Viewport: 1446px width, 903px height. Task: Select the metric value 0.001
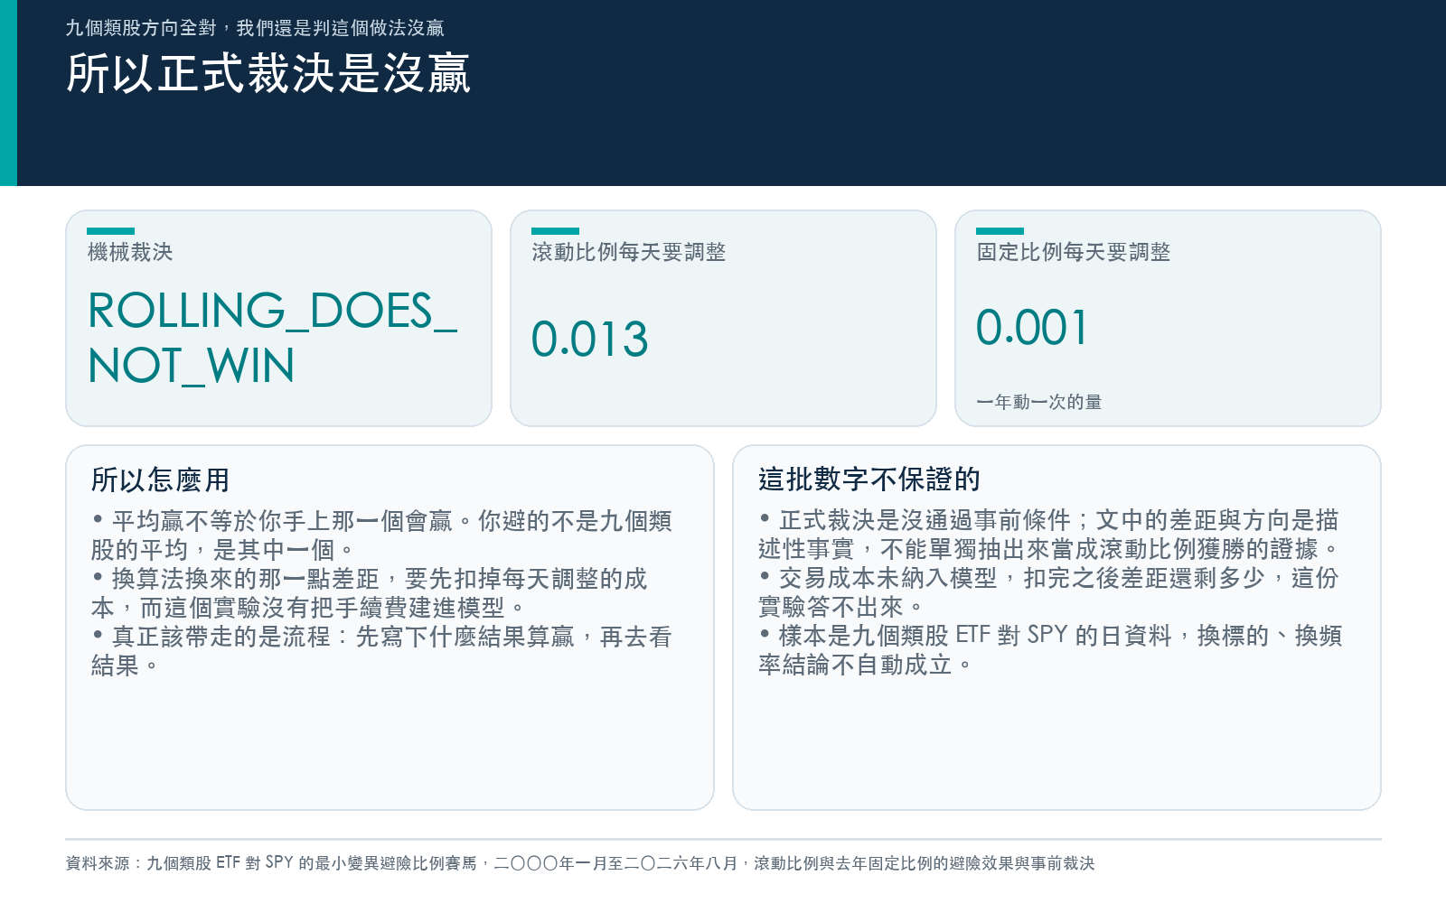tap(1033, 328)
